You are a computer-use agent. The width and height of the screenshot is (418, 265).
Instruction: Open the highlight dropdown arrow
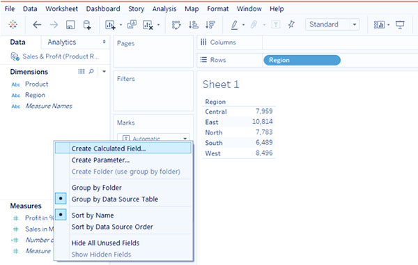pos(243,25)
